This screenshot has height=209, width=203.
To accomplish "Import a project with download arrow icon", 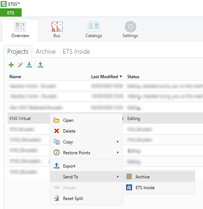I will 29,65.
